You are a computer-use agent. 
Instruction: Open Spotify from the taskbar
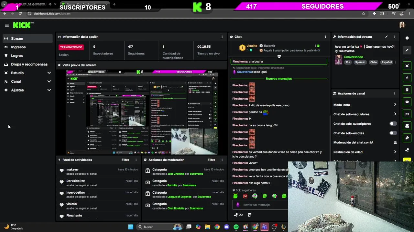tap(236, 227)
